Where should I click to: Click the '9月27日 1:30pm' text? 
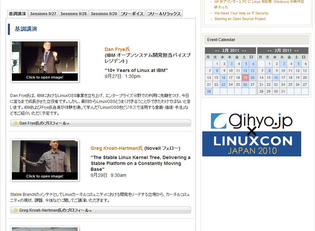click(122, 76)
